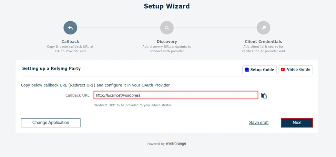Click the blue book icon in Setup Guide
Viewport: 336px width, 157px height.
pyautogui.click(x=247, y=70)
